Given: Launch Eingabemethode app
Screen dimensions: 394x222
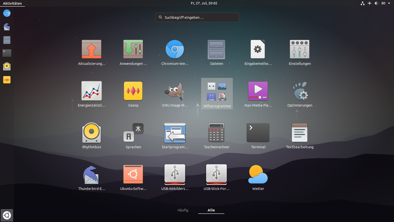Looking at the screenshot, I should (258, 49).
